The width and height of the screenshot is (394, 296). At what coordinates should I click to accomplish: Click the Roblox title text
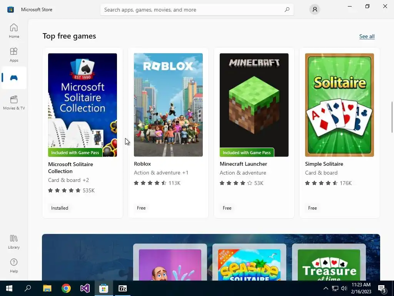coord(142,164)
